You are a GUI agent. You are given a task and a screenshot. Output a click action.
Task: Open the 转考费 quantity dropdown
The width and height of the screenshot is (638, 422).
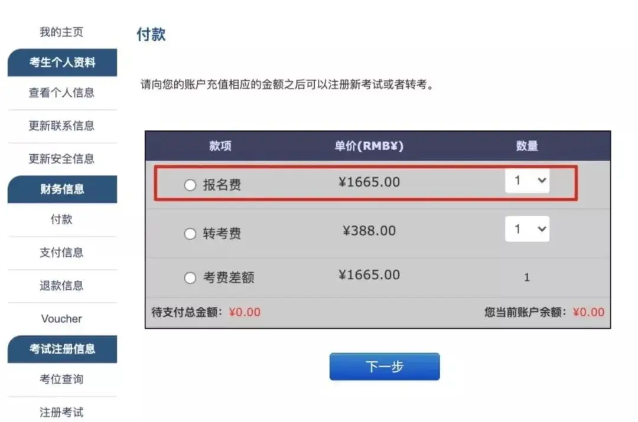(x=527, y=229)
